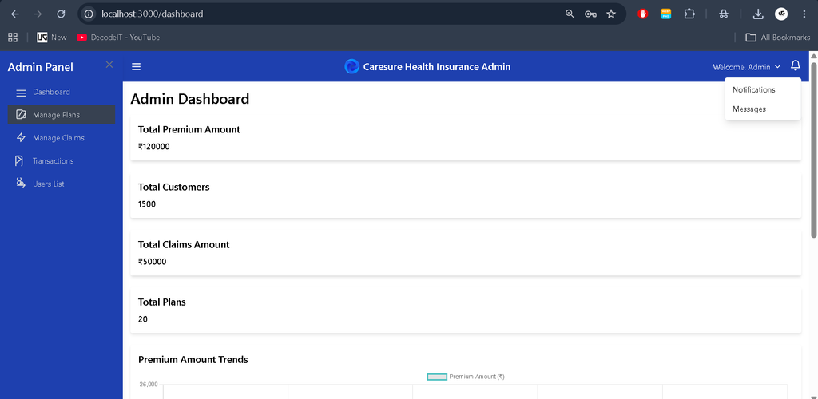Image resolution: width=818 pixels, height=399 pixels.
Task: Open Dashboard in sidebar
Action: coord(62,93)
